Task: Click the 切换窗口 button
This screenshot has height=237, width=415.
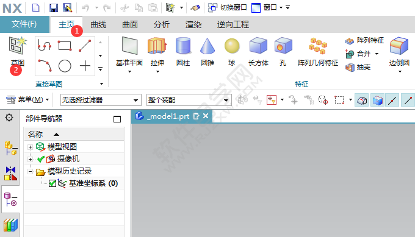Action: coord(228,8)
